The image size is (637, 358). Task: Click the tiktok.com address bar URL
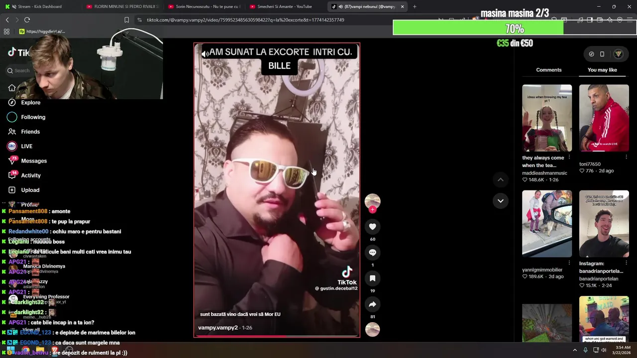point(245,20)
